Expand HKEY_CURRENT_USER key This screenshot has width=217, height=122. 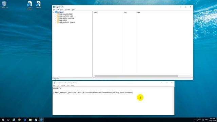point(56,16)
